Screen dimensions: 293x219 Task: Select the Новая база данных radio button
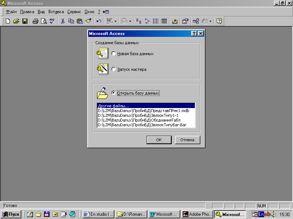[x=114, y=53]
